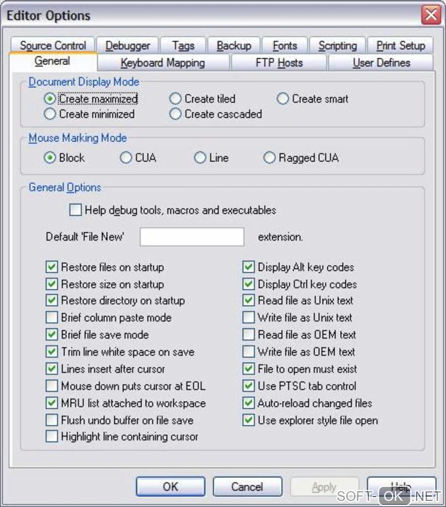Open the FTP Hosts tab
The height and width of the screenshot is (507, 446).
click(x=279, y=63)
